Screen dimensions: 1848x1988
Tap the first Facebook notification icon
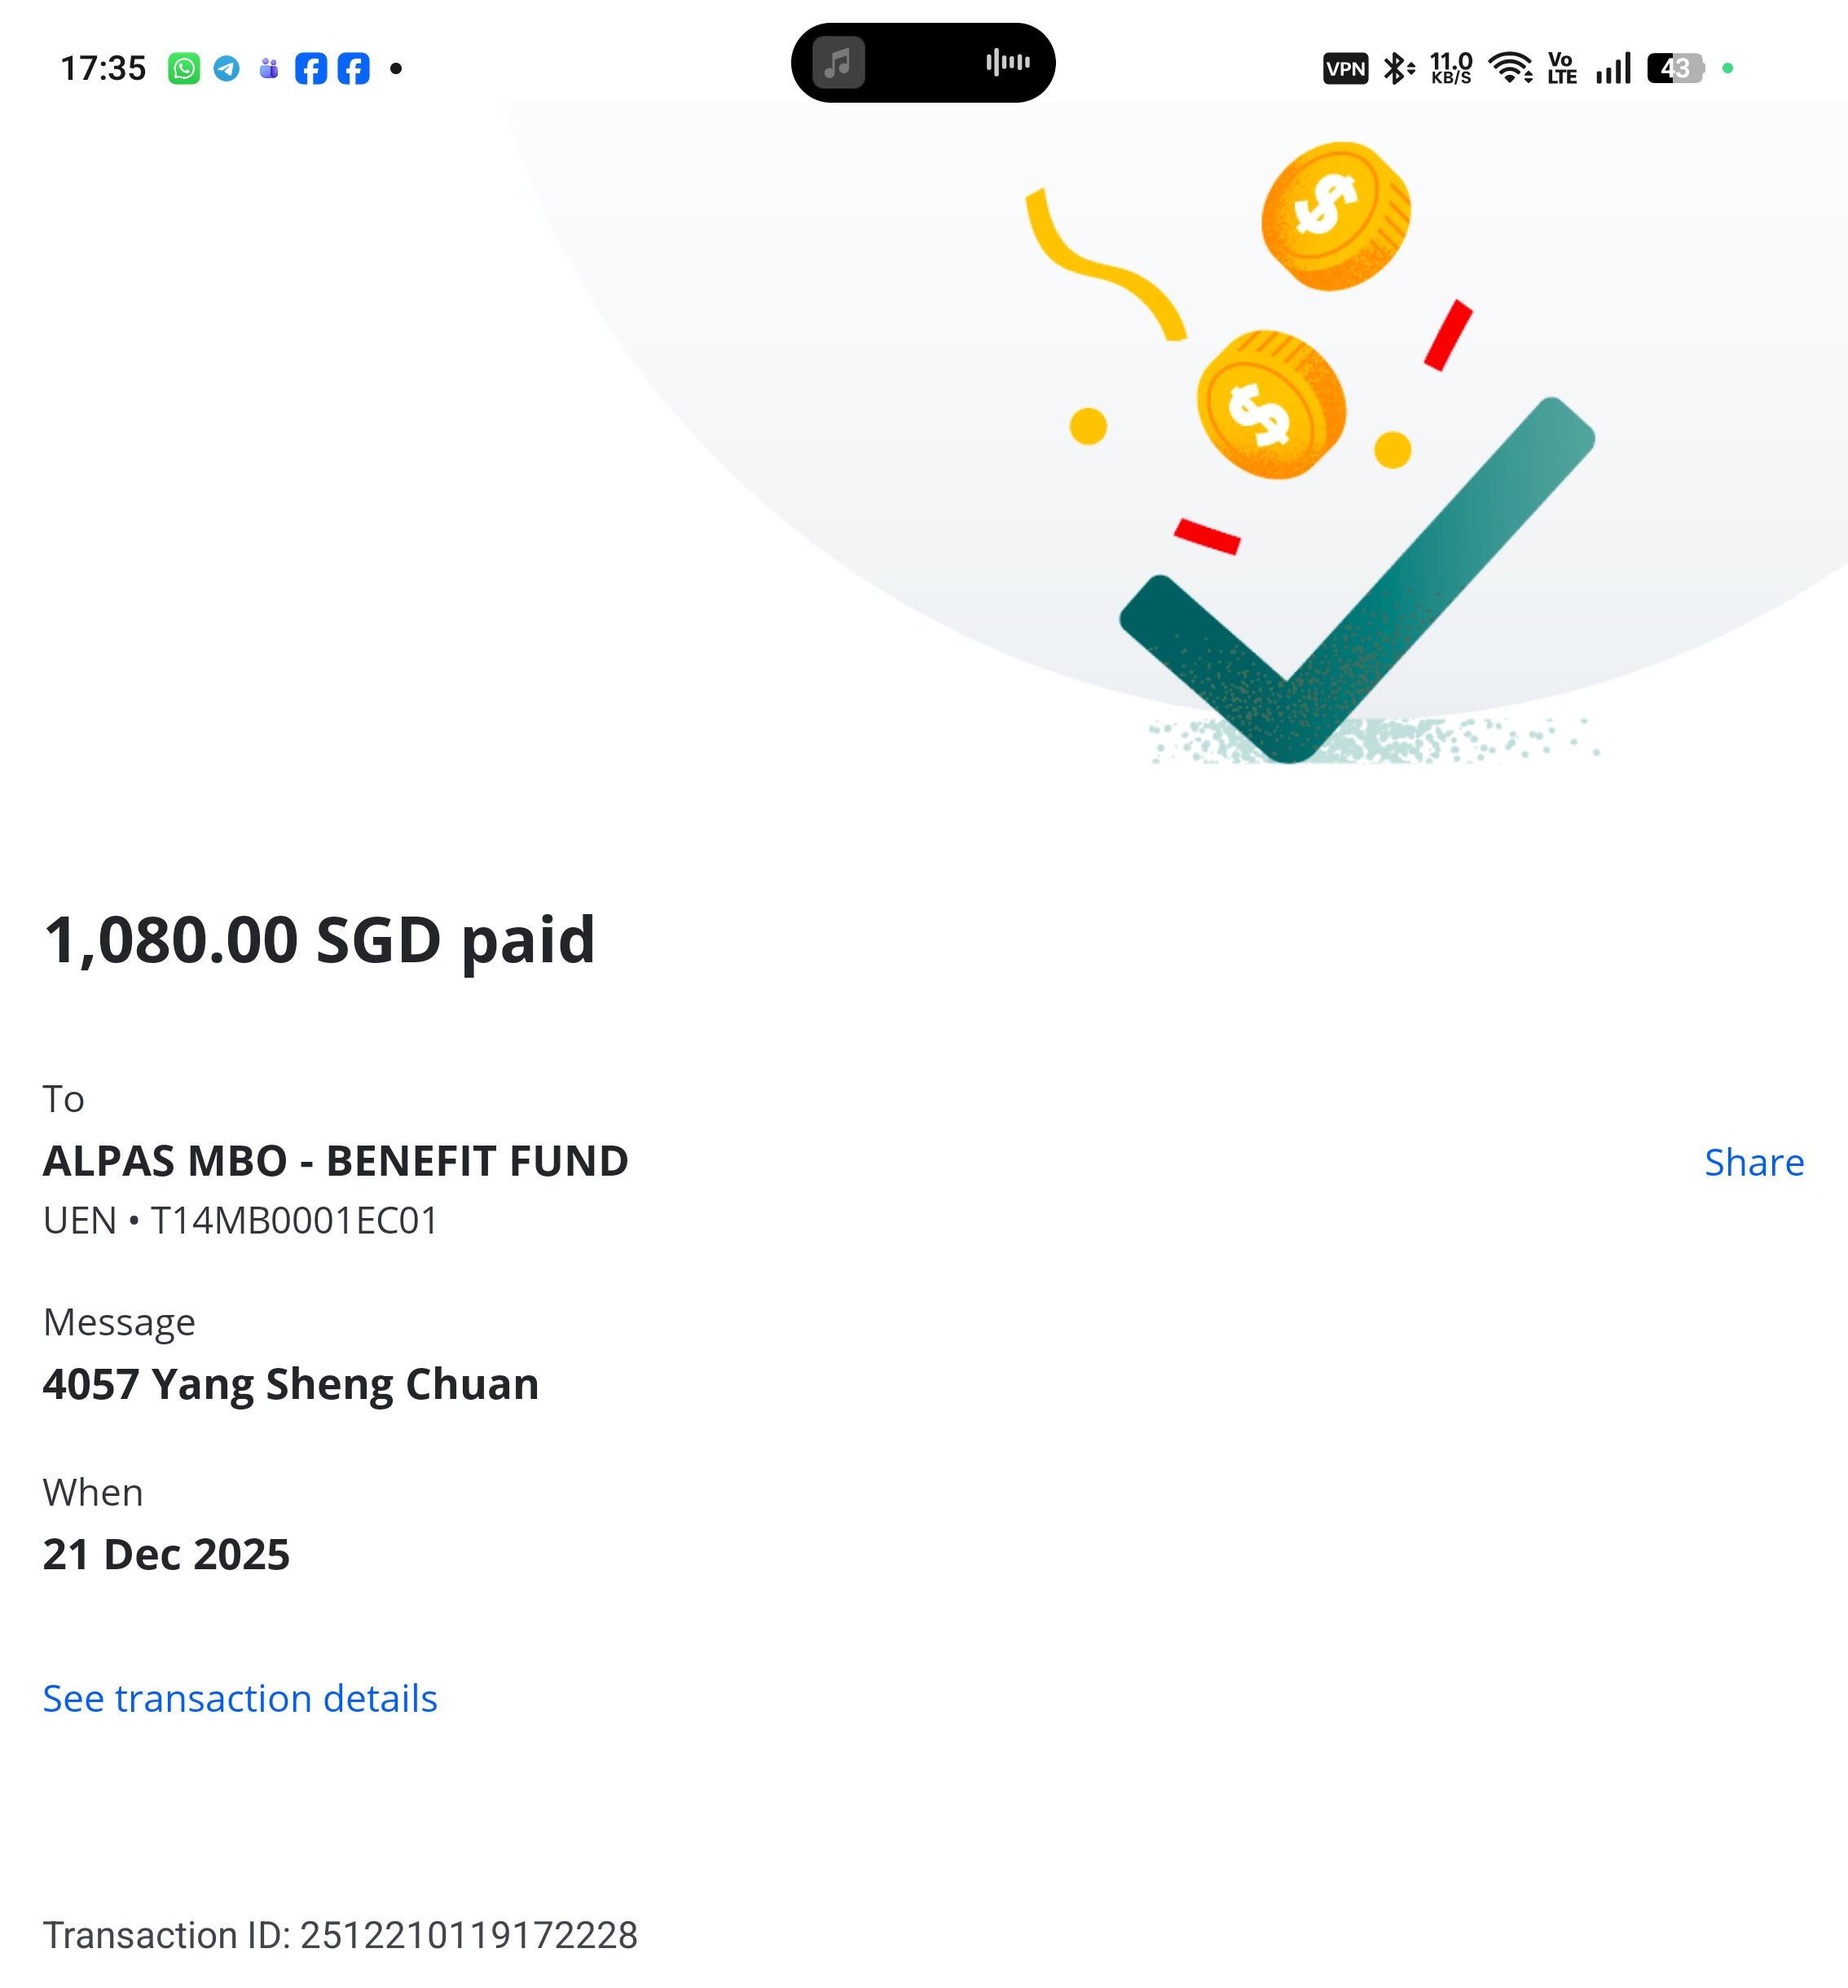pyautogui.click(x=311, y=68)
